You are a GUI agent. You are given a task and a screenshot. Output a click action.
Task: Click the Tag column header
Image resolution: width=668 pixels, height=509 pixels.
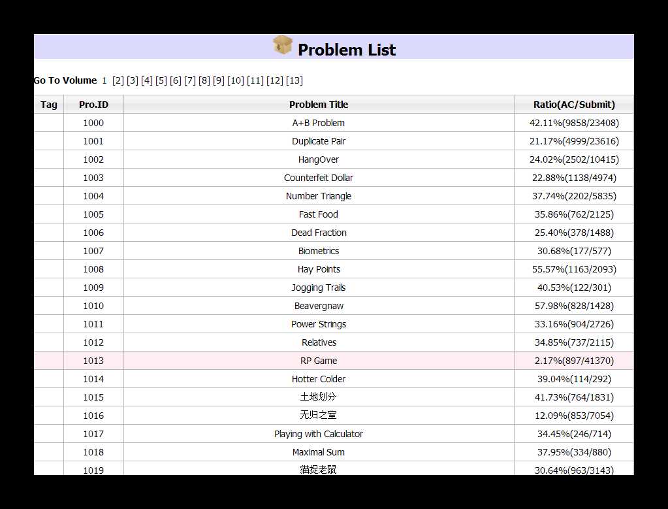click(x=49, y=105)
